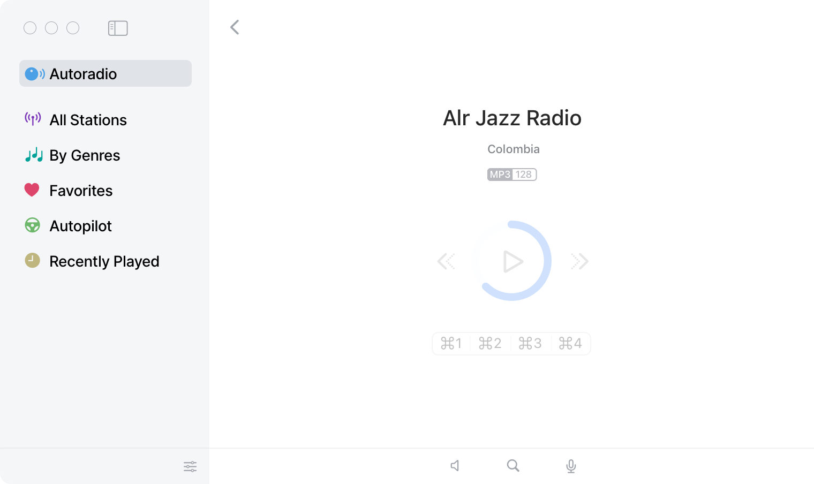Image resolution: width=814 pixels, height=484 pixels.
Task: Select Autopilot mode
Action: coord(80,226)
